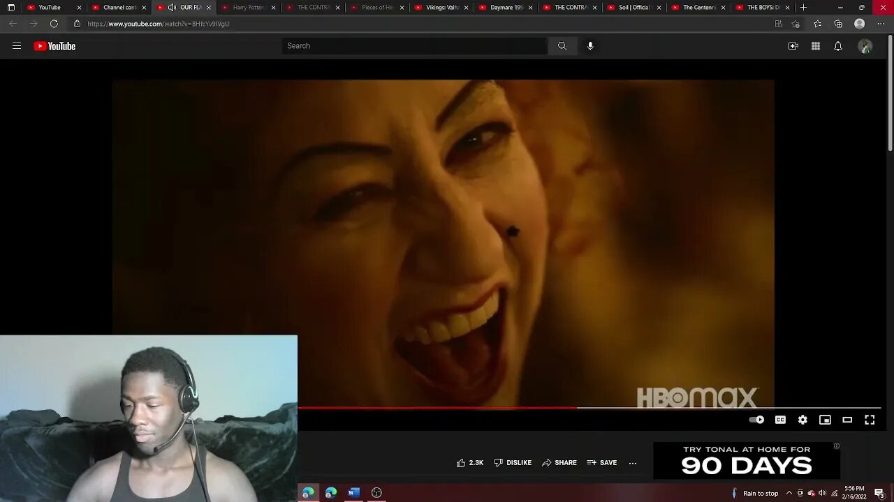Screen dimensions: 894x502
Task: Open the clock showing 5:56 PM
Action: [856, 493]
